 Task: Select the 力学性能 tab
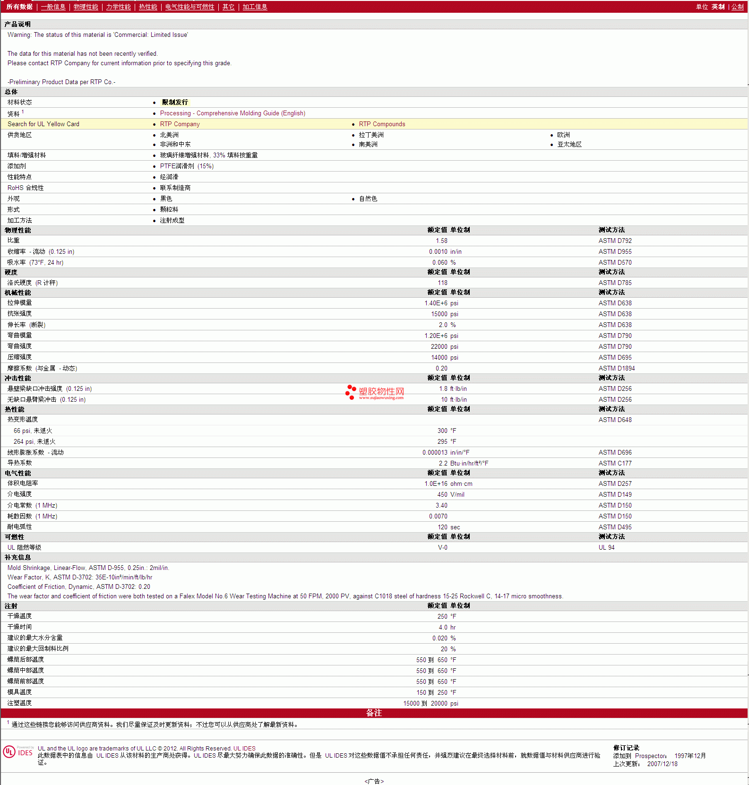point(119,7)
